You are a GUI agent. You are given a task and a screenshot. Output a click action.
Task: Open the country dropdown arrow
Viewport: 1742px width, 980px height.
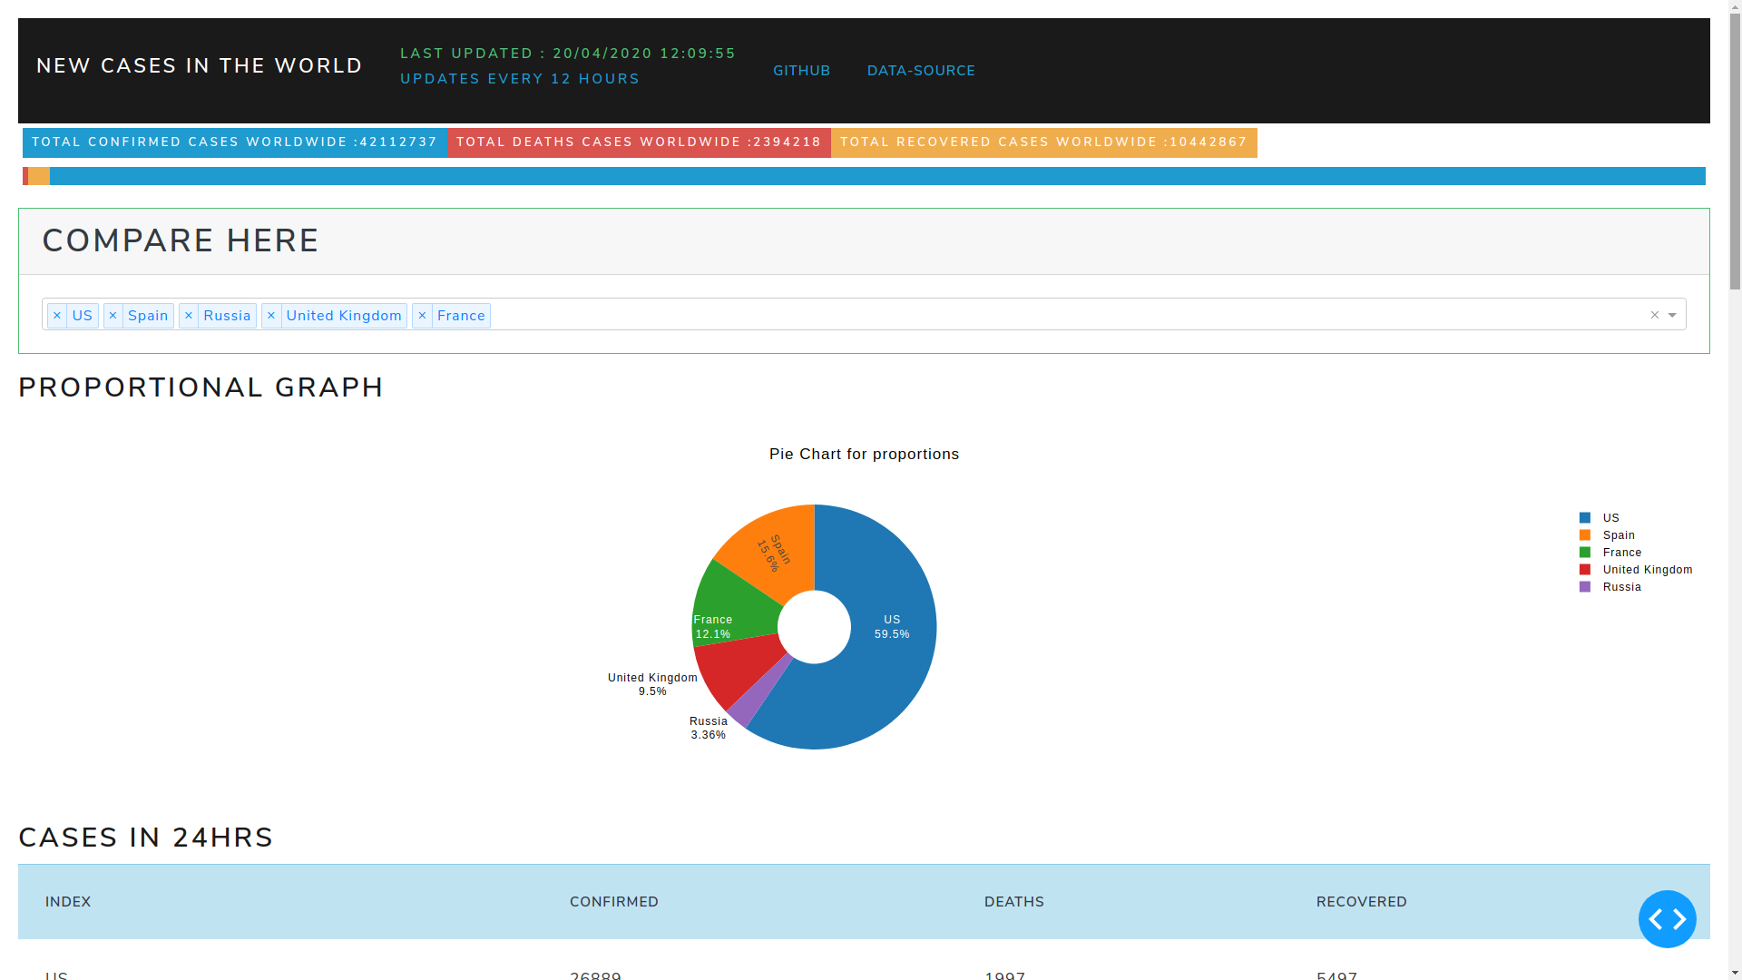[x=1672, y=316]
